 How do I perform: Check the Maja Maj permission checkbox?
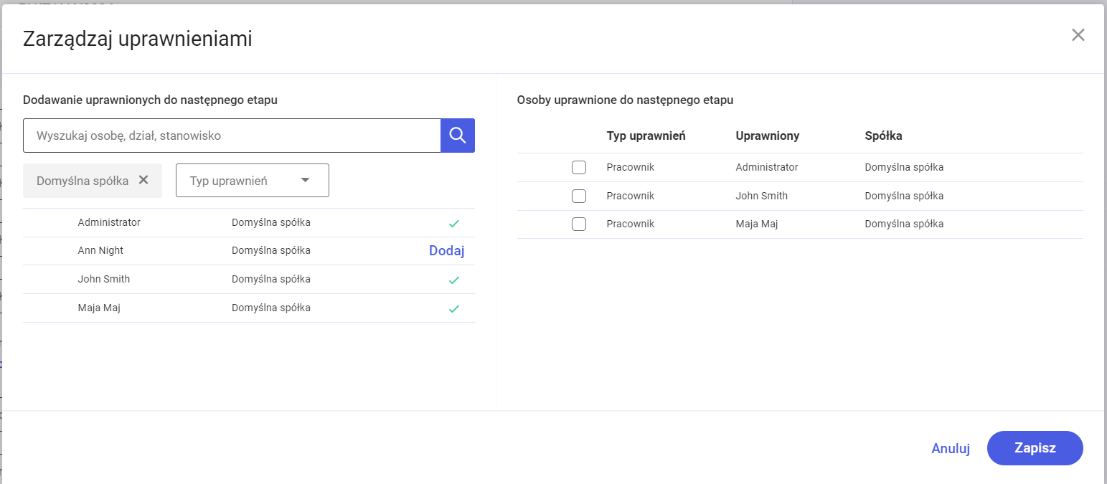(x=579, y=224)
